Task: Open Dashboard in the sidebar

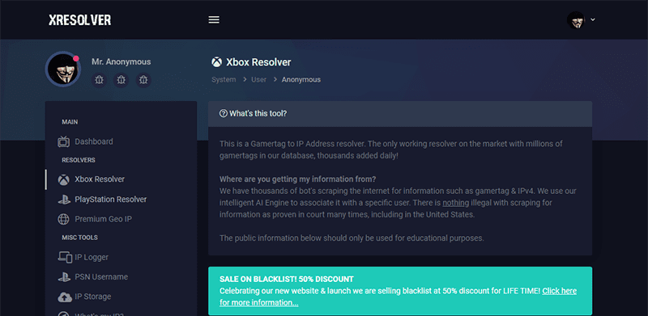Action: pyautogui.click(x=93, y=141)
